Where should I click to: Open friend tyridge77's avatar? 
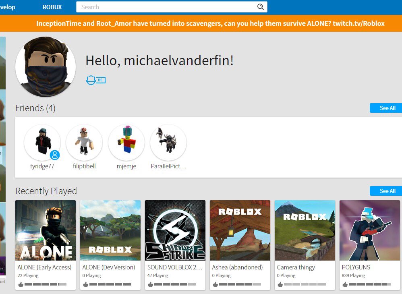point(42,142)
